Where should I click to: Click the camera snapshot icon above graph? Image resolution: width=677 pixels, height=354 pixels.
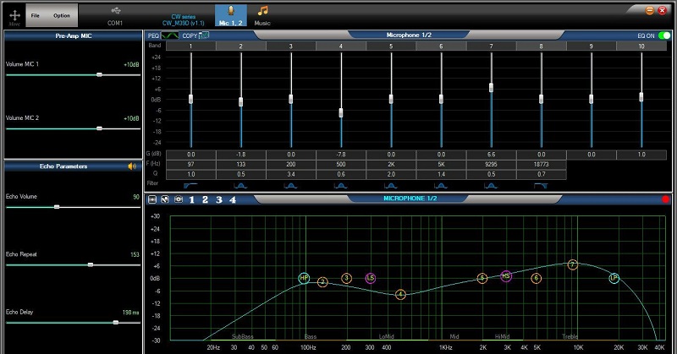click(x=179, y=200)
